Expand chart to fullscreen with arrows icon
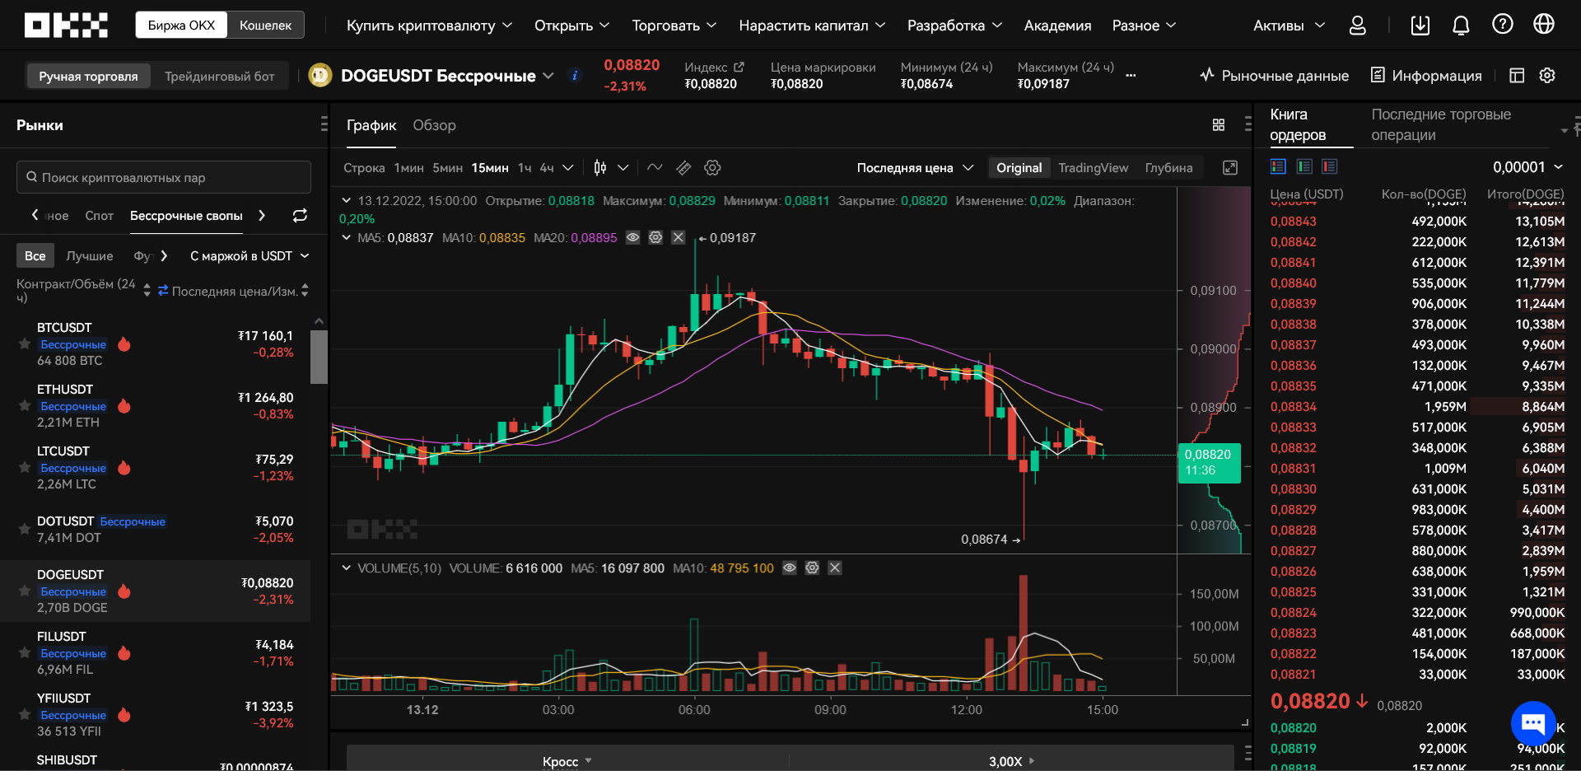 point(1230,167)
